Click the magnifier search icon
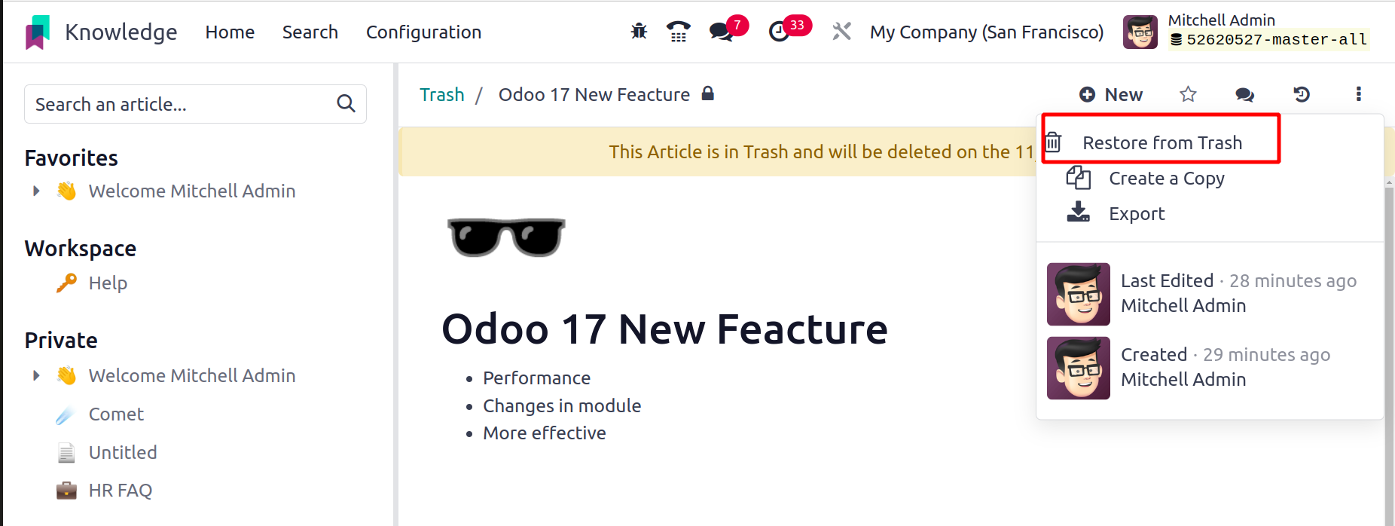Viewport: 1395px width, 526px height. [x=346, y=103]
